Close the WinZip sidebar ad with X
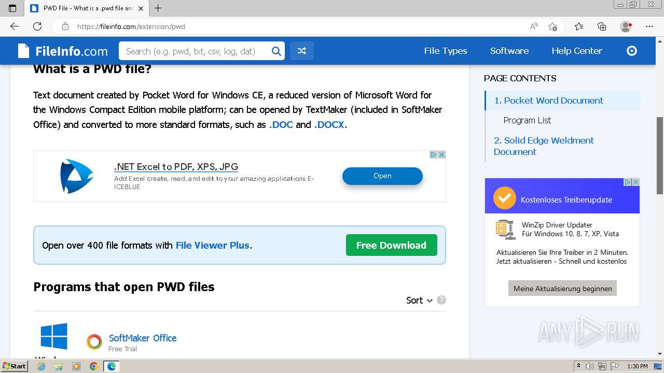 635,182
